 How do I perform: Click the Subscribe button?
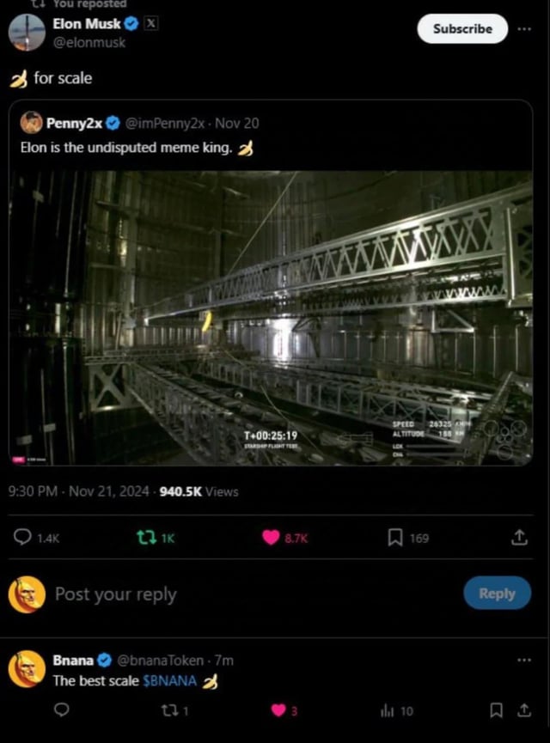pos(462,28)
